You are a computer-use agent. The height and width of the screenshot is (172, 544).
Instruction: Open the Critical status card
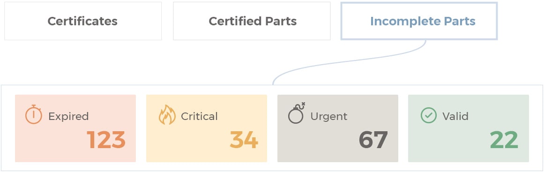coord(207,128)
